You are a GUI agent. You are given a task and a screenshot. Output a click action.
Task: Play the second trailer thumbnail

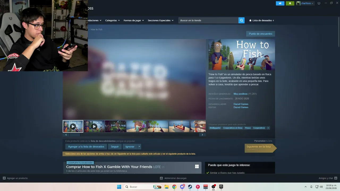click(94, 126)
